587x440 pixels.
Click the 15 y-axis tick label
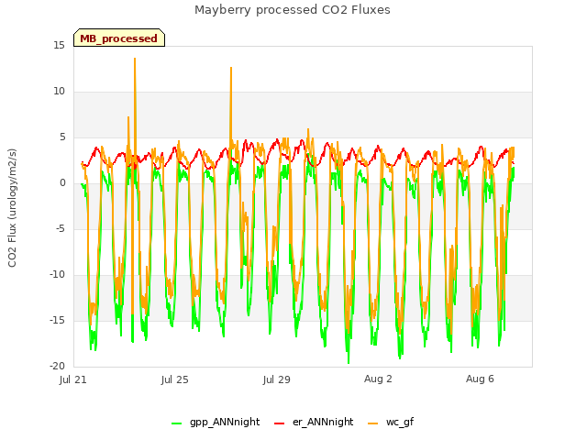tap(59, 46)
